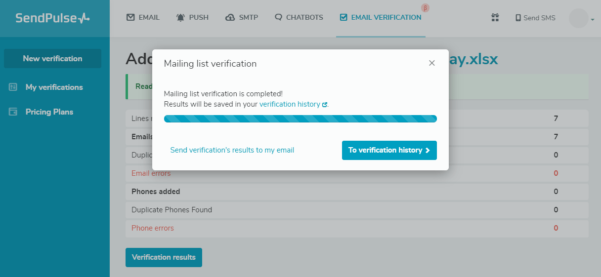This screenshot has height=277, width=601.
Task: Click the completed verification progress bar
Action: (x=300, y=119)
